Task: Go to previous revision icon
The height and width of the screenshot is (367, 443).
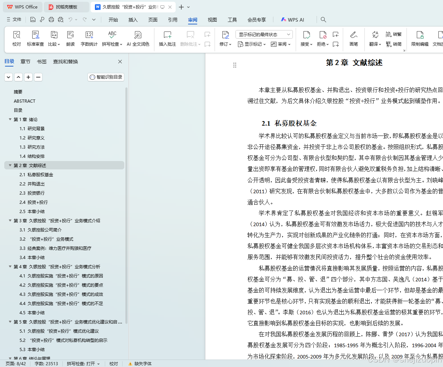Action: click(336, 34)
